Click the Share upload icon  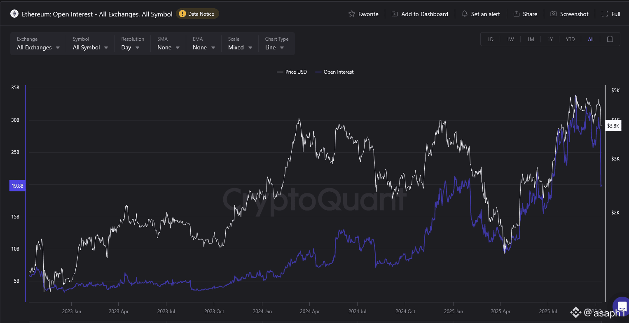pyautogui.click(x=516, y=14)
